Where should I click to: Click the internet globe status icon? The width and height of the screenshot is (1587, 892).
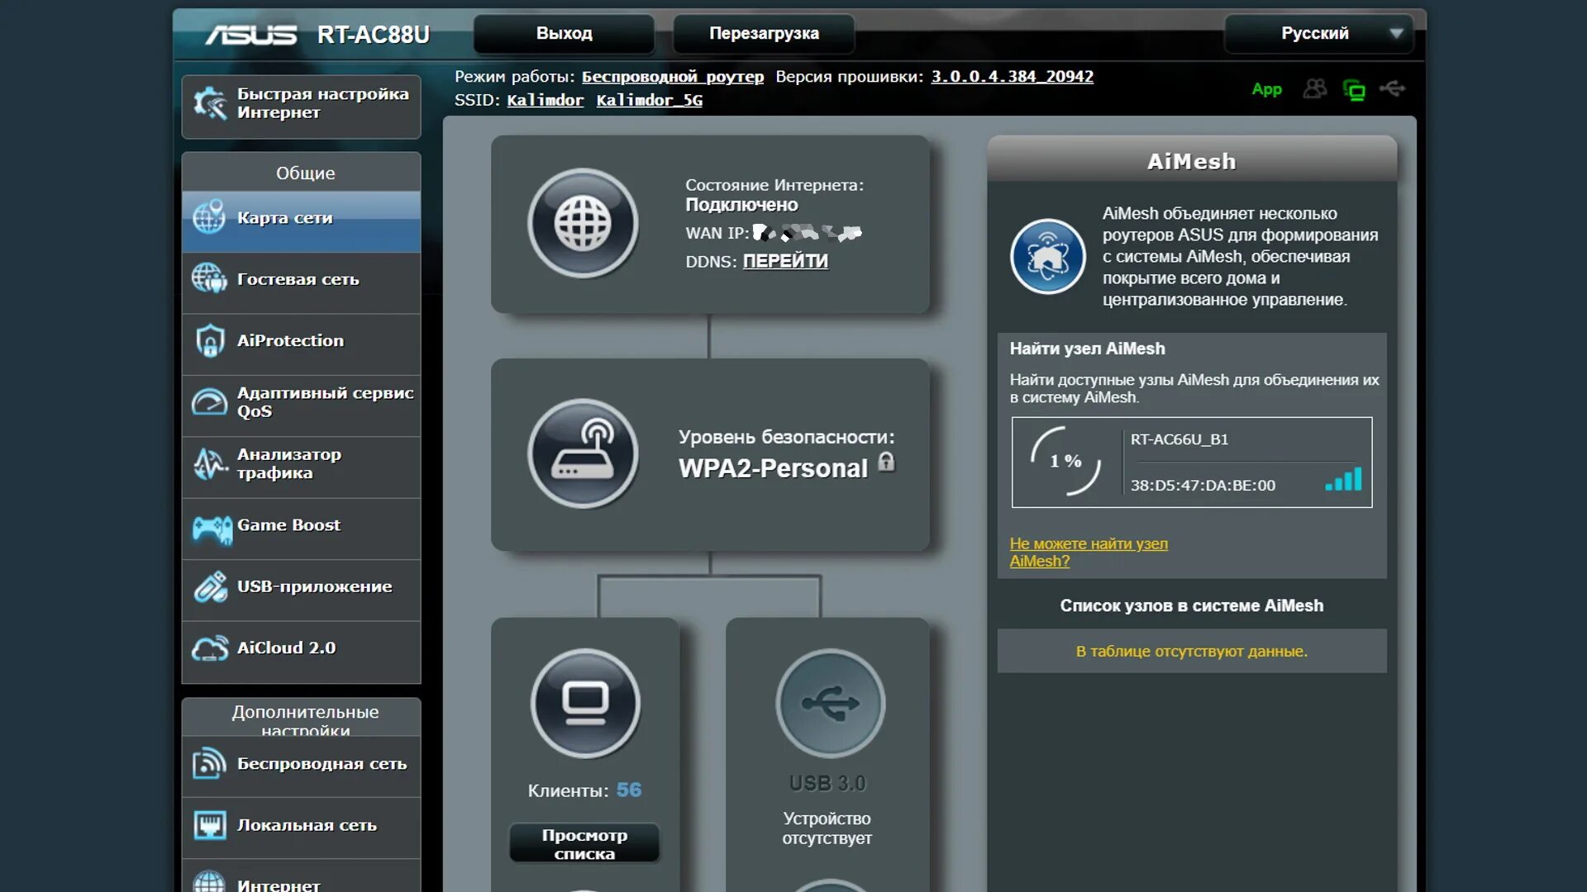(584, 223)
